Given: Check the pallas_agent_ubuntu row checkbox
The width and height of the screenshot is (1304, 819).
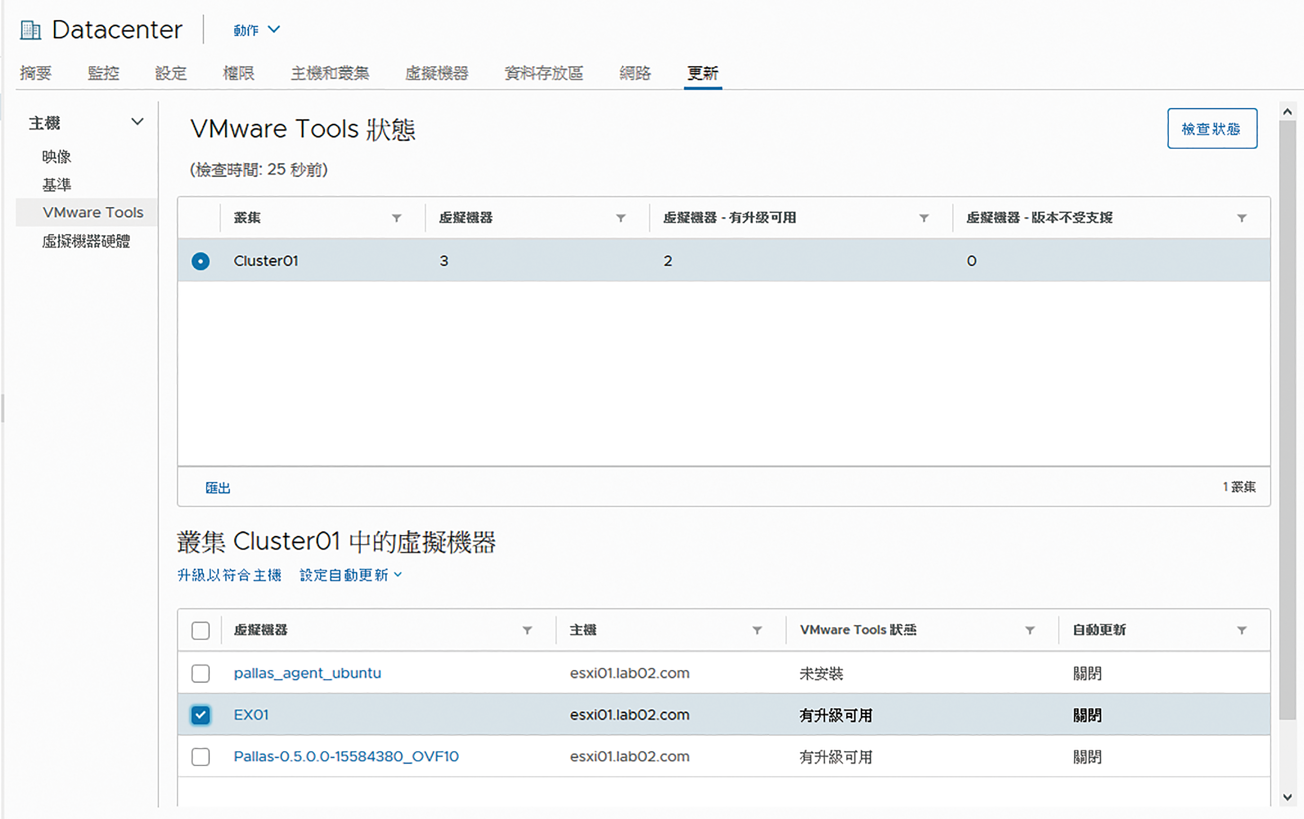Looking at the screenshot, I should [x=201, y=673].
